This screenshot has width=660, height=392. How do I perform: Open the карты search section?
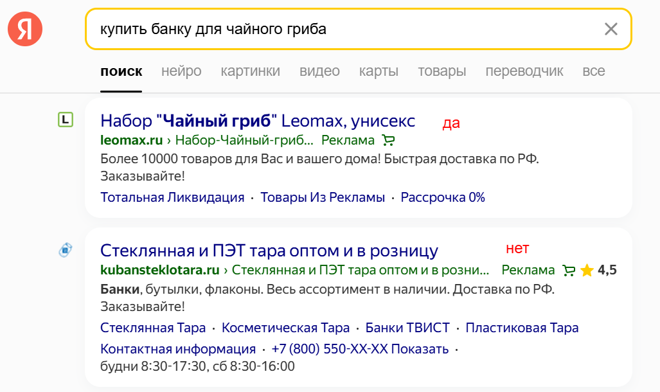pos(379,71)
